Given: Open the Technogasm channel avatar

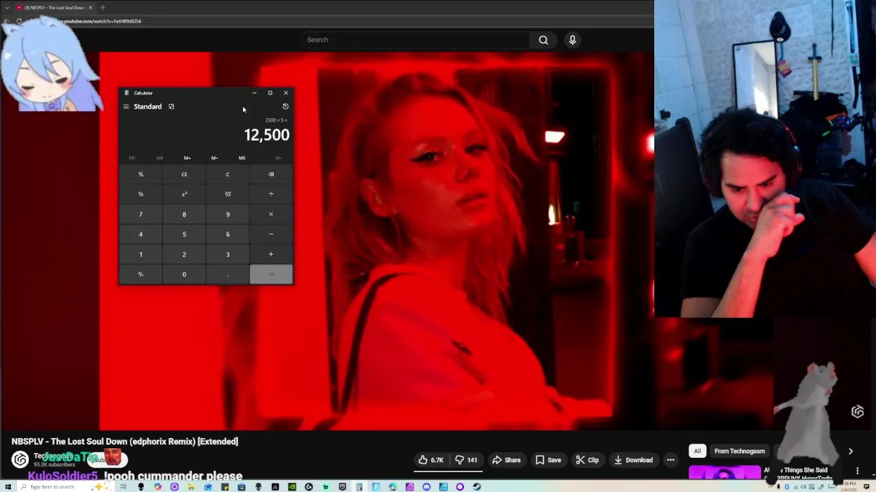Looking at the screenshot, I should [x=20, y=459].
